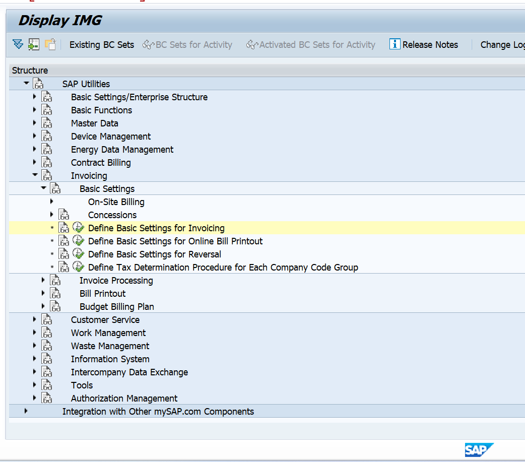The image size is (525, 462).
Task: Open documentation icon for Budget Billing Plan
Action: tap(55, 306)
